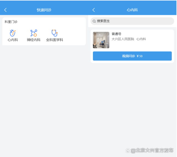
Task: Click the 全科医学科 label text
Action: point(54,40)
